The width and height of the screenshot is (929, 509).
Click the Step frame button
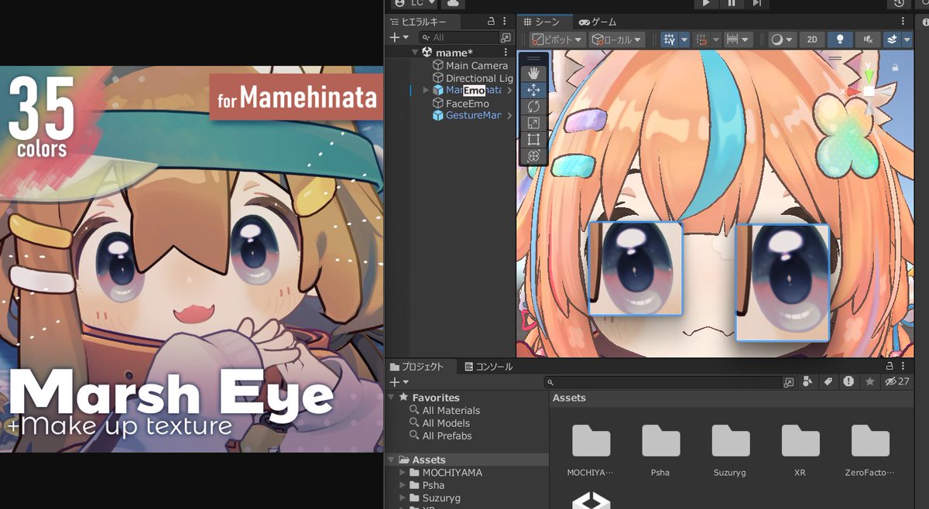[x=757, y=4]
